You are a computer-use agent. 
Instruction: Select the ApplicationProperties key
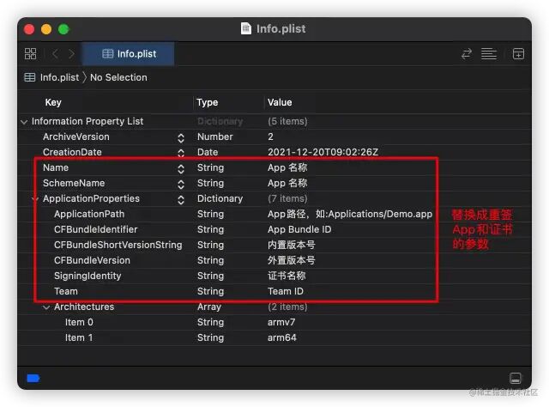91,198
